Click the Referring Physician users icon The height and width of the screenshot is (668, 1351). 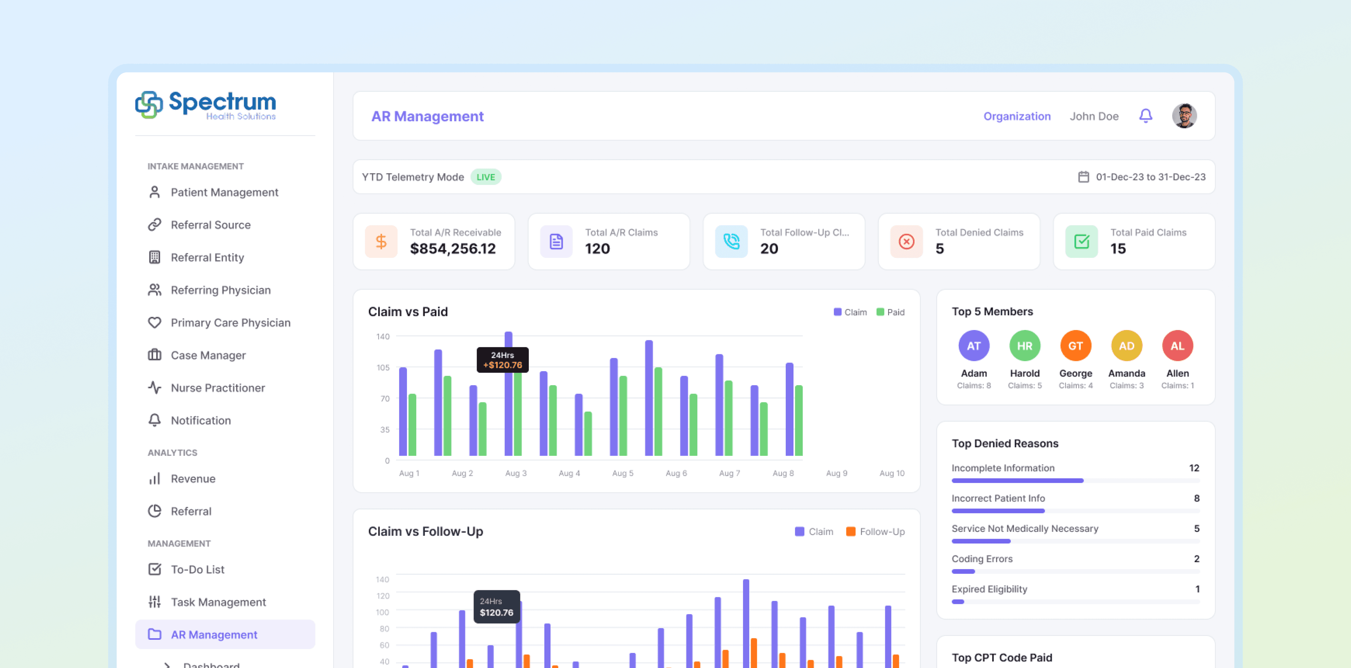point(154,290)
